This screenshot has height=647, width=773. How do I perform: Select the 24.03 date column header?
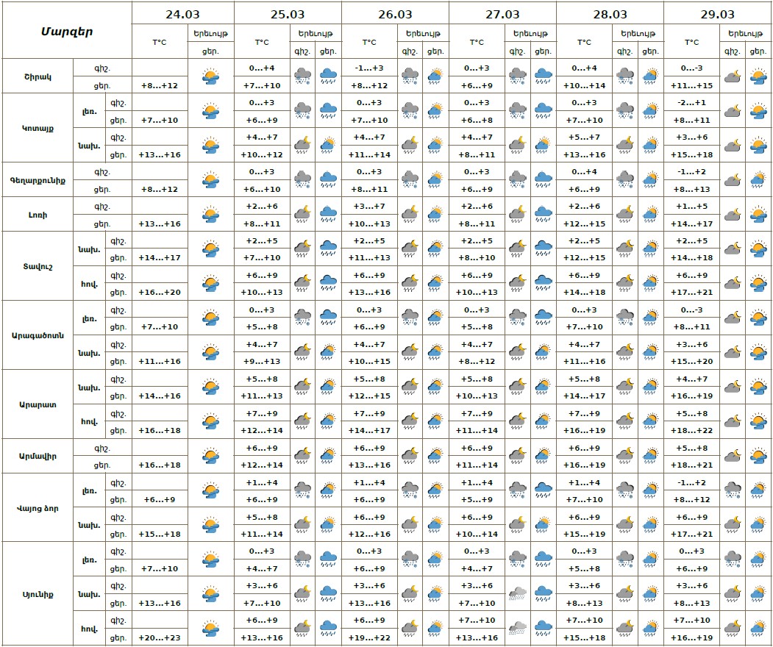tap(182, 14)
